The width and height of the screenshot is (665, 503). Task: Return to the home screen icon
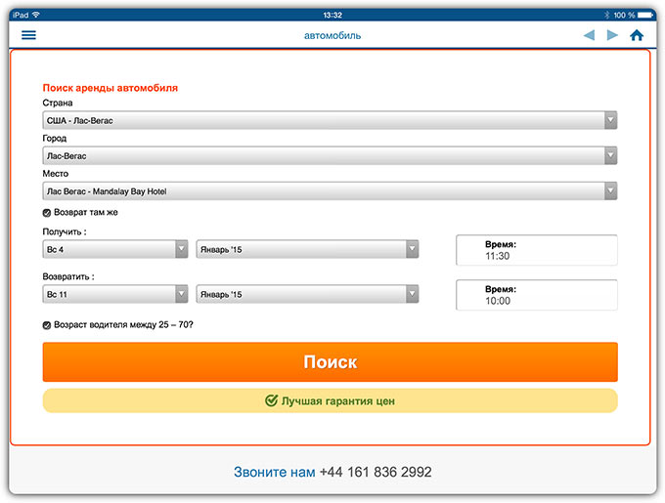637,35
